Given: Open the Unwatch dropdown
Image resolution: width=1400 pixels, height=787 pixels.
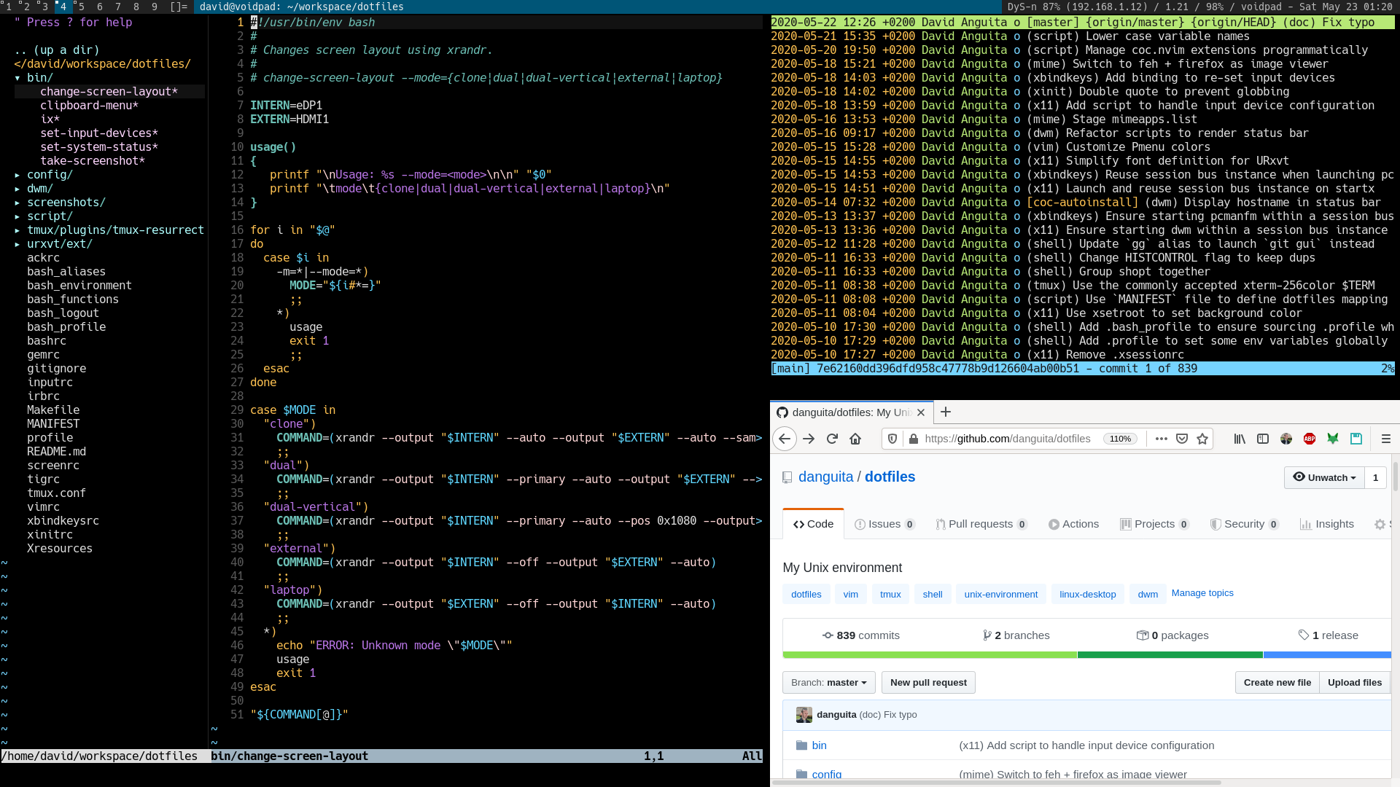Looking at the screenshot, I should coord(1324,478).
